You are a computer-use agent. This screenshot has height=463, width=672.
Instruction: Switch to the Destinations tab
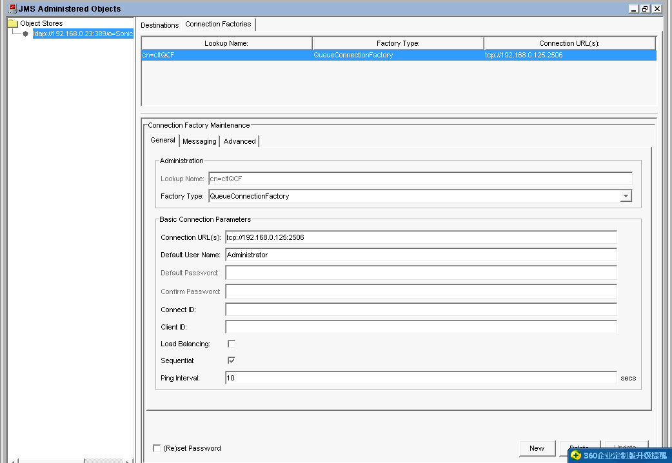159,25
